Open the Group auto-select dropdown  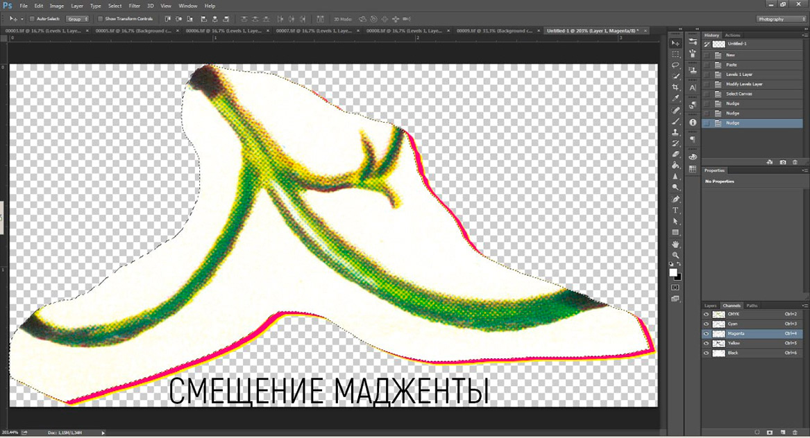click(x=75, y=19)
